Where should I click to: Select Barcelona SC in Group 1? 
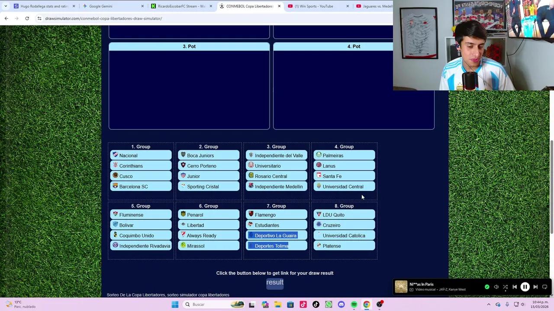(x=141, y=187)
